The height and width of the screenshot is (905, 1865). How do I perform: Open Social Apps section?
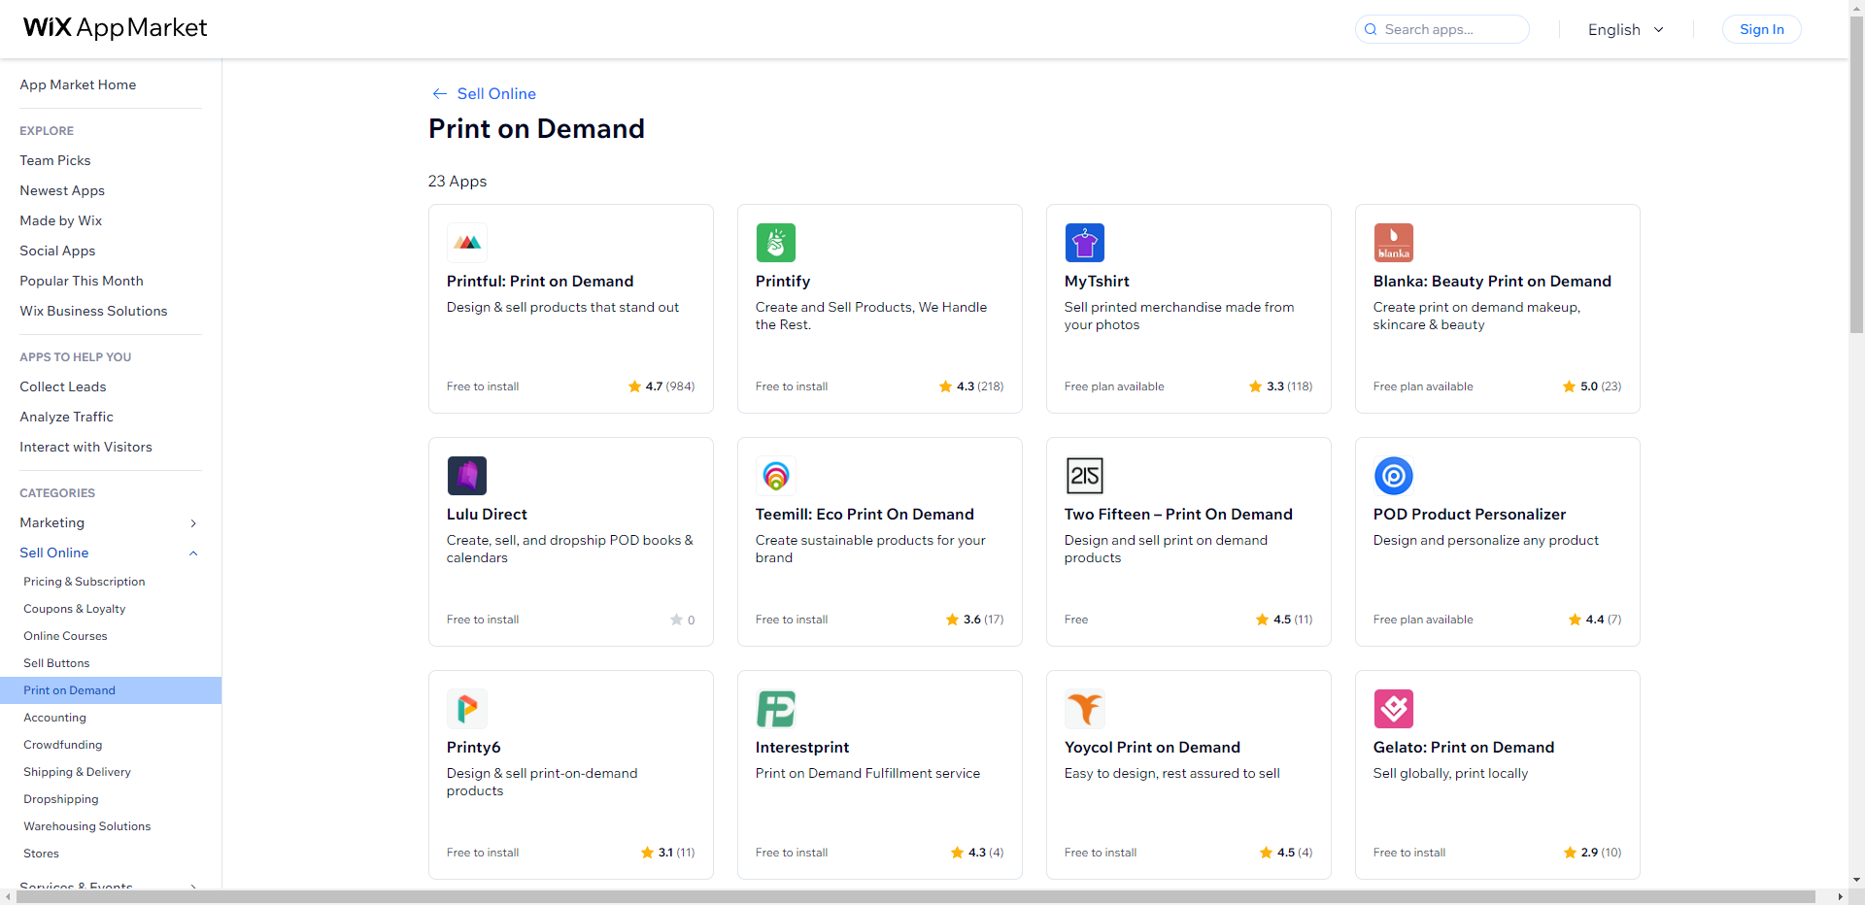pyautogui.click(x=57, y=251)
